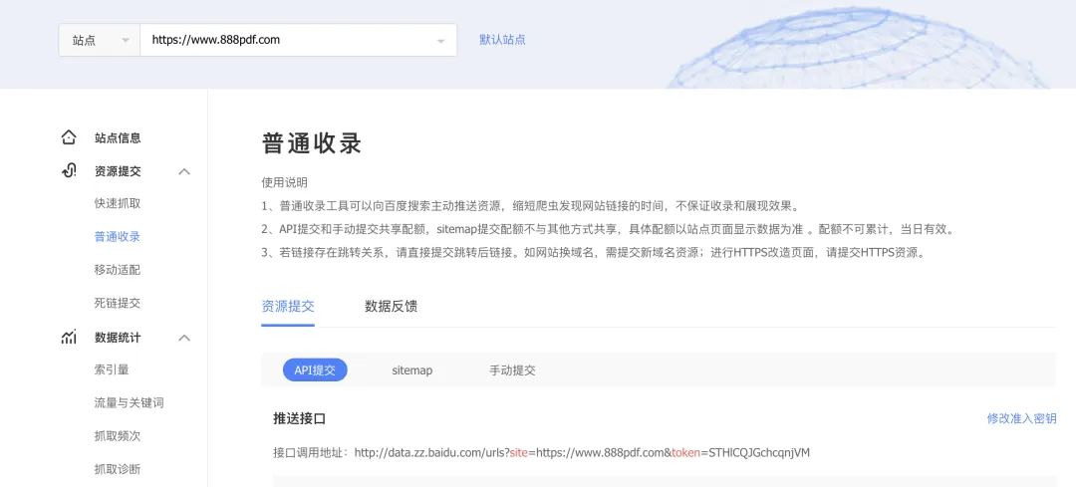Click the 接口调用地址 URL text
This screenshot has width=1076, height=487.
pyautogui.click(x=582, y=453)
